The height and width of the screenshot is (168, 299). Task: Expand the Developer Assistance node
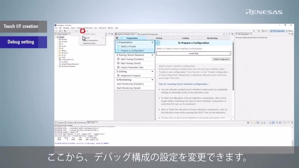tap(58, 67)
